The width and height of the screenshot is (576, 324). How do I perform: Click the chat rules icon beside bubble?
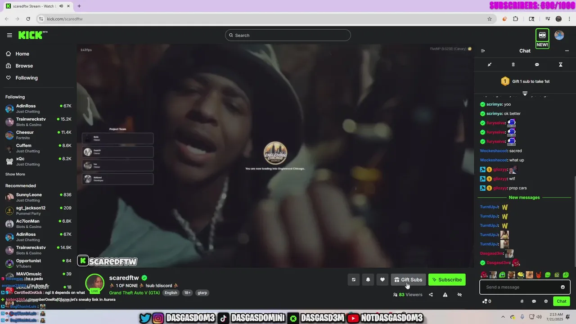[522, 301]
